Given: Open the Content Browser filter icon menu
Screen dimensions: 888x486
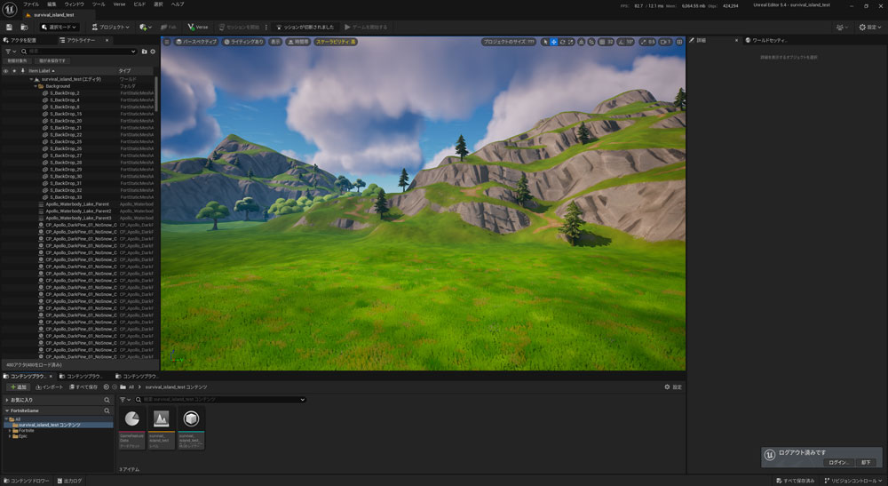Looking at the screenshot, I should (x=125, y=400).
